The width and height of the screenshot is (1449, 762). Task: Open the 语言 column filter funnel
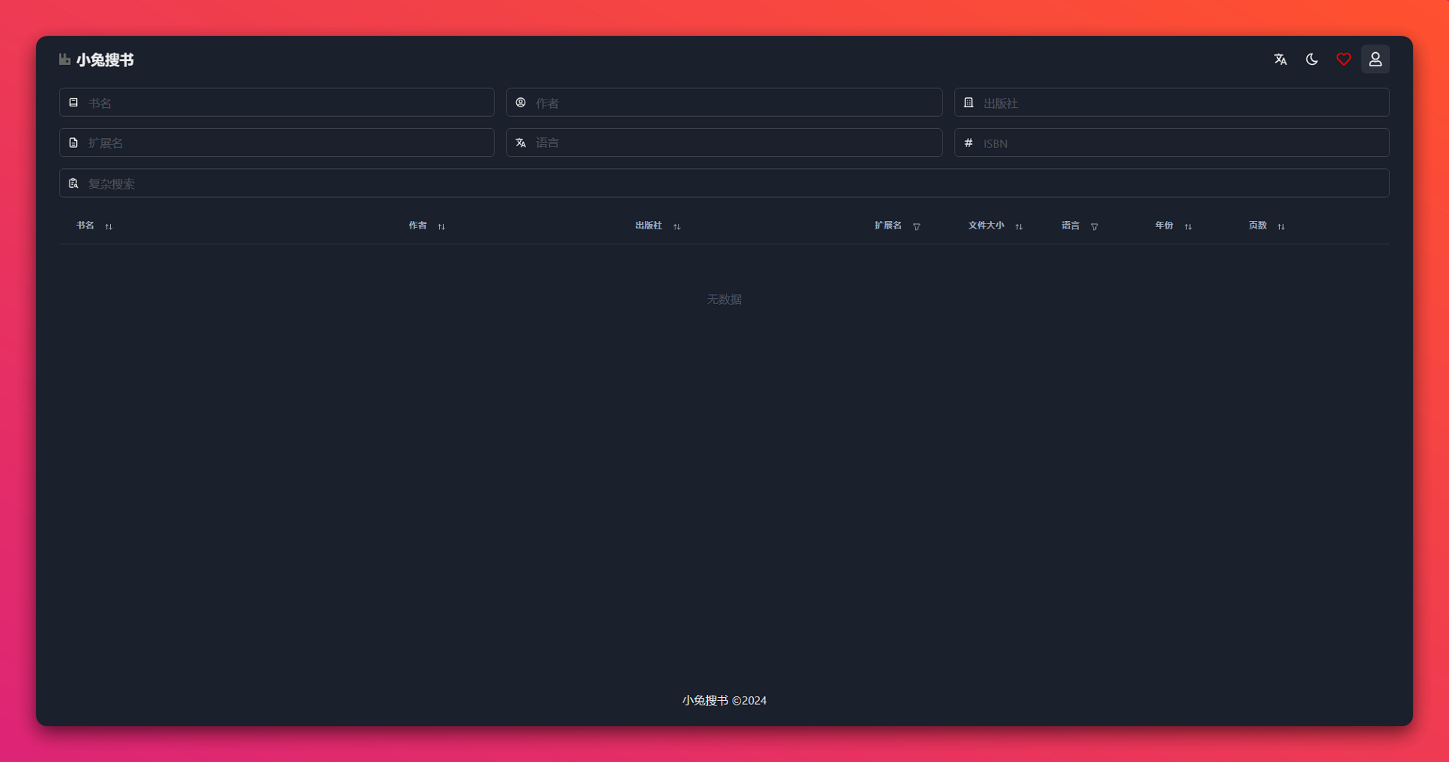pos(1094,227)
